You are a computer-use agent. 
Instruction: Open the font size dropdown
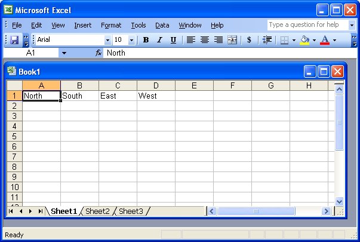pyautogui.click(x=131, y=40)
